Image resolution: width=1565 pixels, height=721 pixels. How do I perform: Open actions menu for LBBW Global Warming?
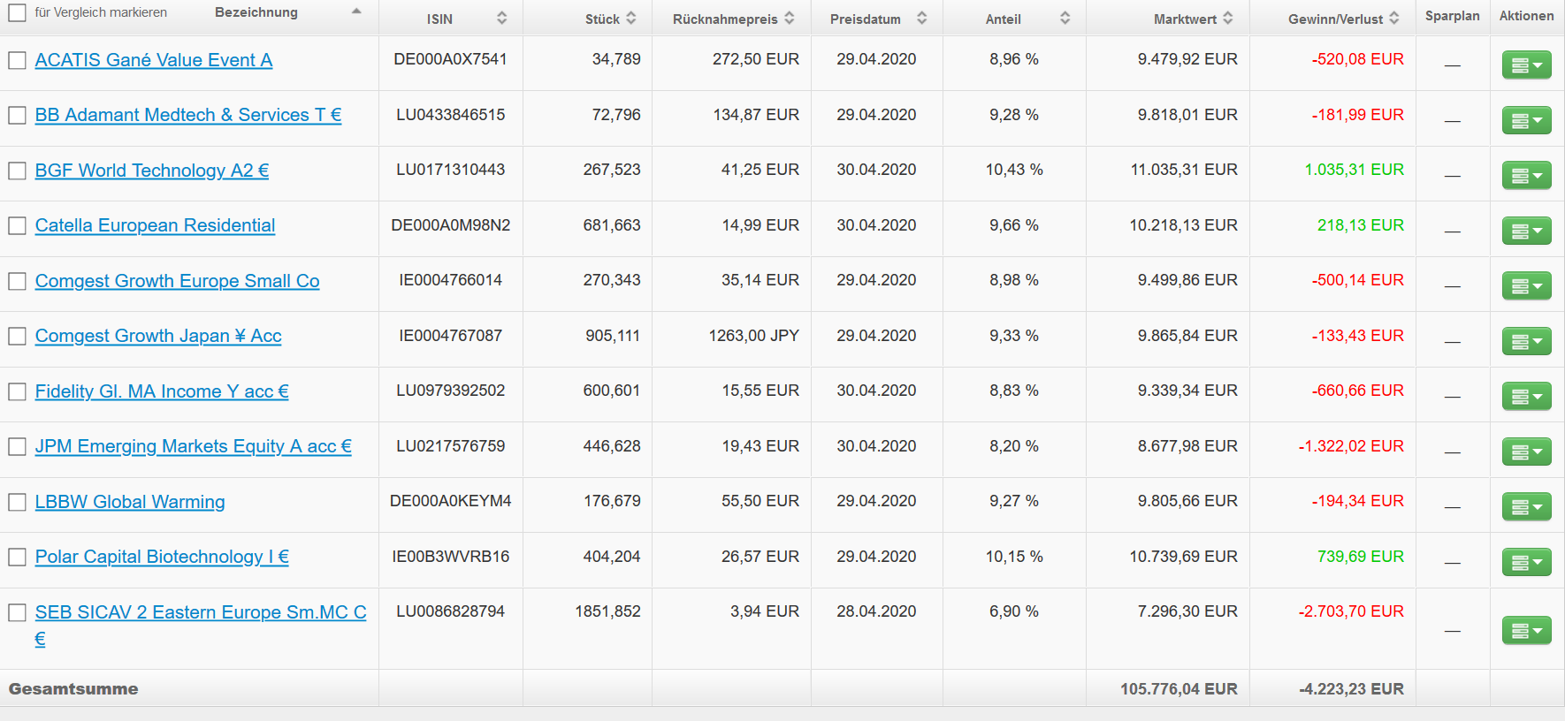[1526, 506]
